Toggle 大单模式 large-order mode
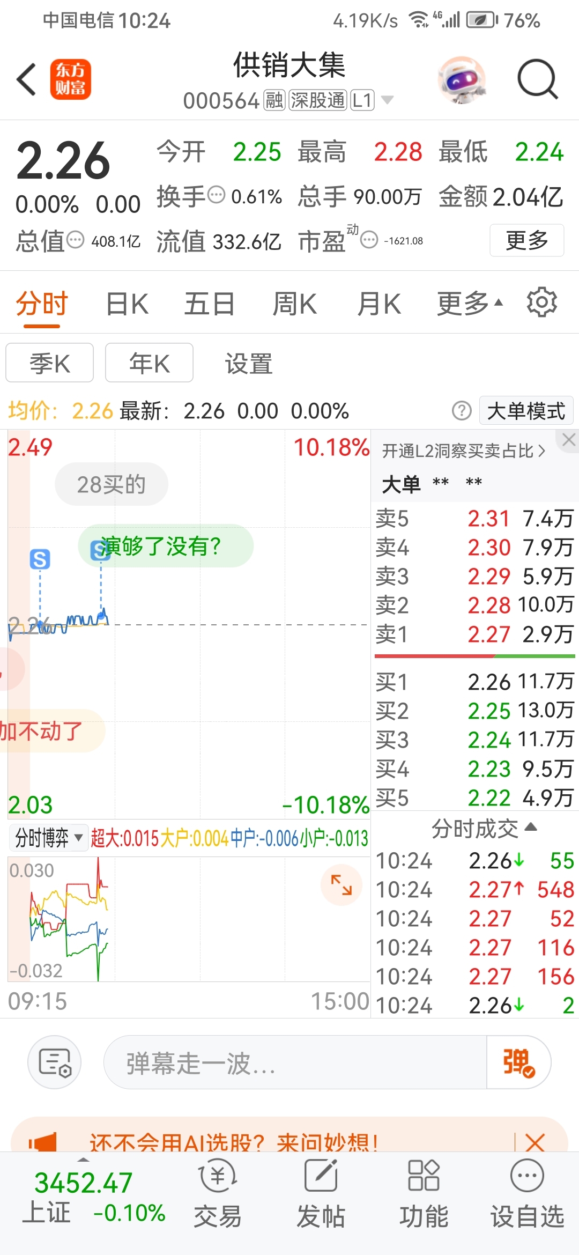Screen dimensions: 579x1255 (526, 411)
